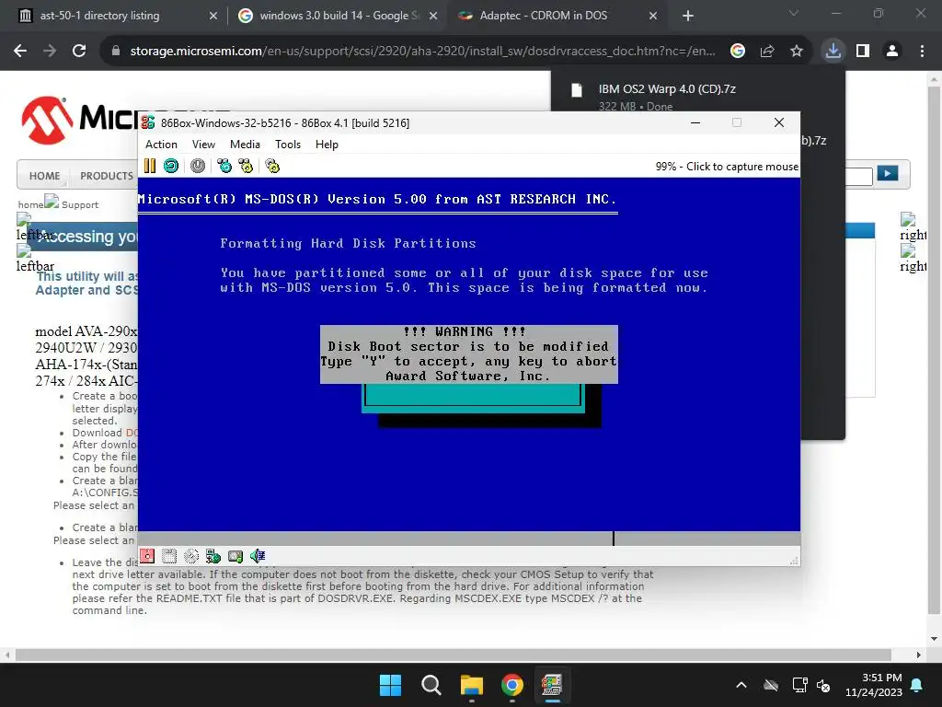This screenshot has width=942, height=707.
Task: Click the 86Box app icon in title bar
Action: click(148, 122)
